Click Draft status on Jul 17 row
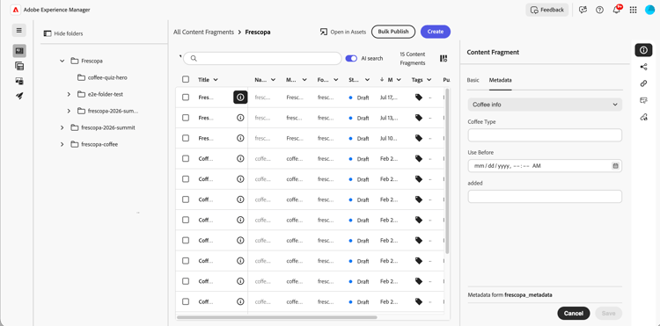 click(x=359, y=98)
